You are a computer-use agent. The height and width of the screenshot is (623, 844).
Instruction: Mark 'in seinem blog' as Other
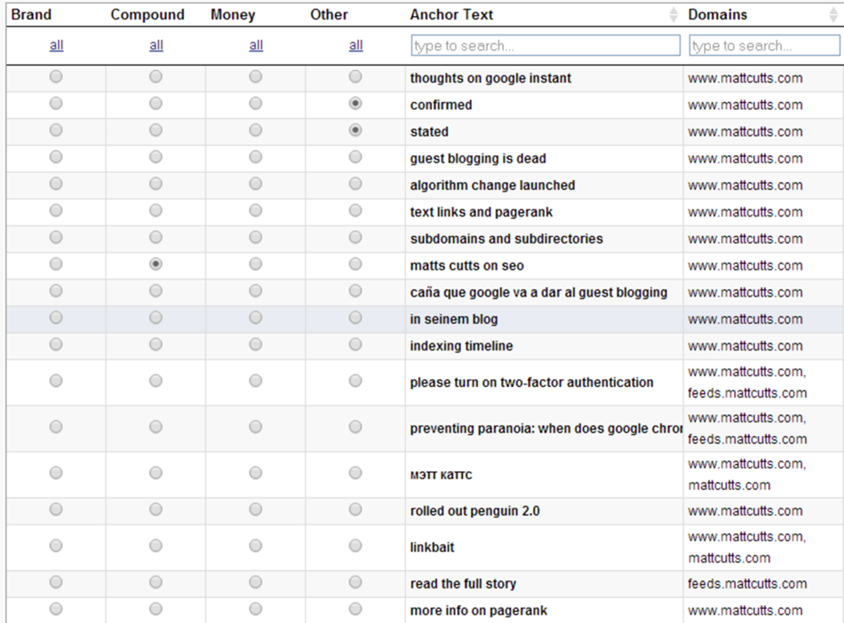(x=355, y=318)
